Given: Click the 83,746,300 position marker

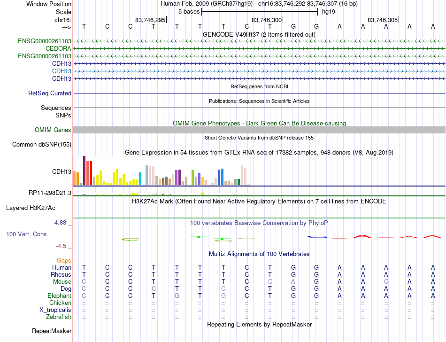Looking at the screenshot, I should 268,20.
